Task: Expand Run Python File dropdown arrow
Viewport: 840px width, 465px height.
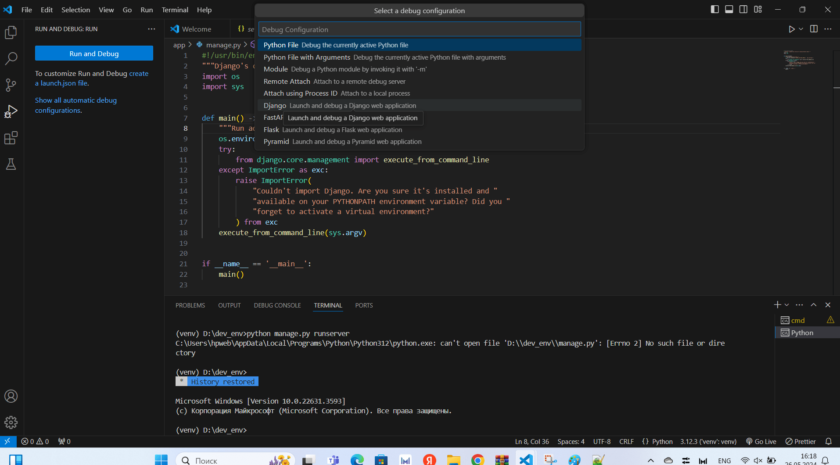Action: pos(801,29)
